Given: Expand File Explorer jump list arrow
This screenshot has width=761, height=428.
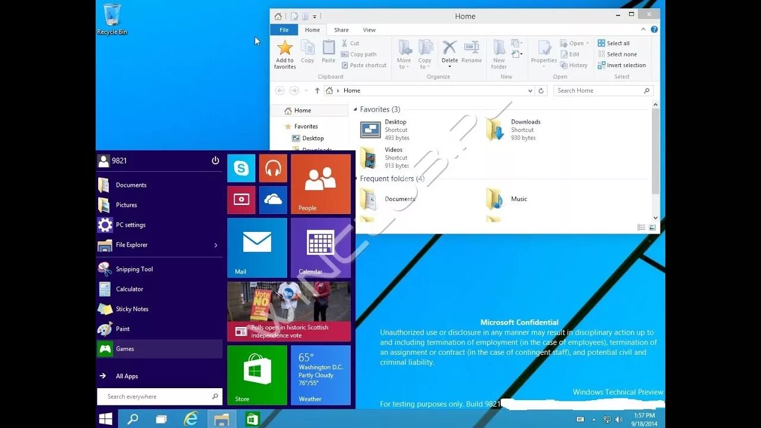Looking at the screenshot, I should click(x=216, y=245).
